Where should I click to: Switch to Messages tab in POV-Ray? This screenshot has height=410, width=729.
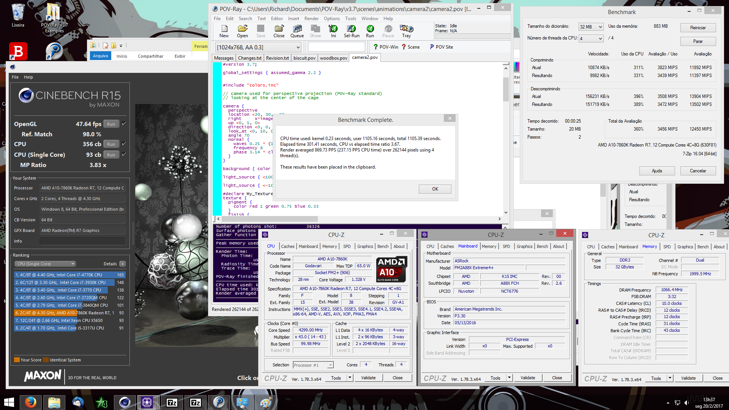pyautogui.click(x=224, y=58)
